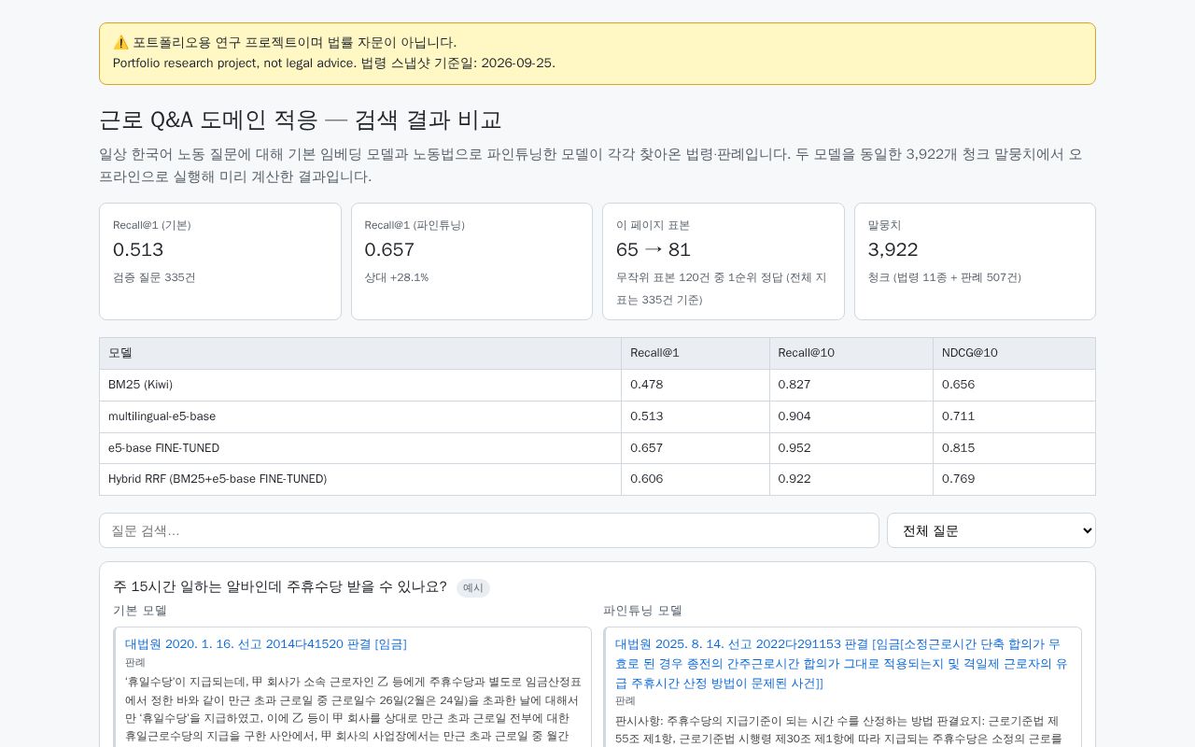This screenshot has height=747, width=1195.
Task: Click the 0.478 Recall@1 cell for BM25
Action: (x=696, y=385)
